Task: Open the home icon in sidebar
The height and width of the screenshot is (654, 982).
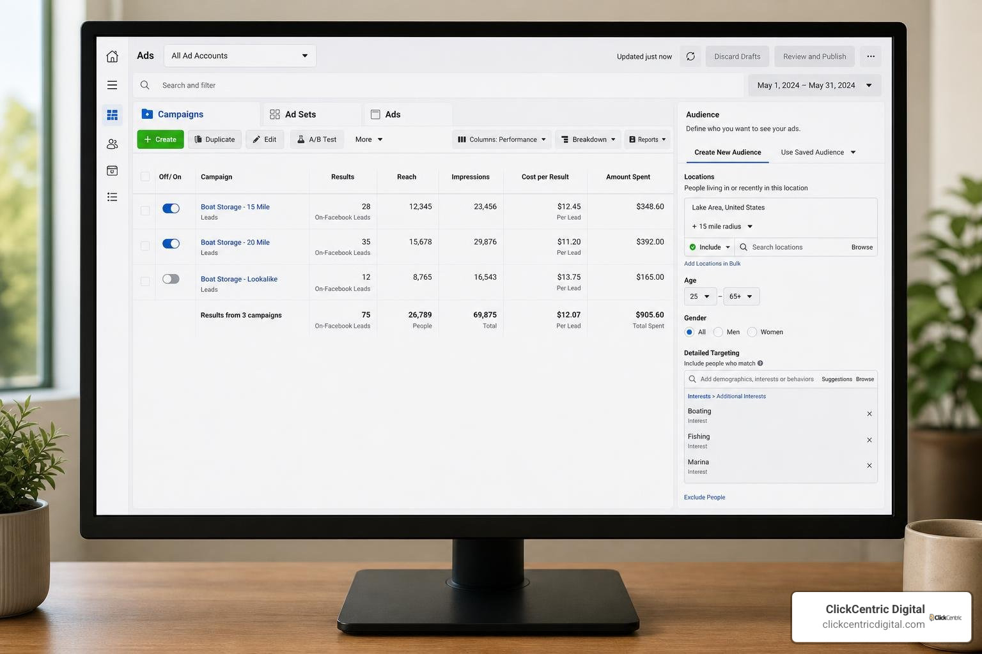Action: point(112,56)
